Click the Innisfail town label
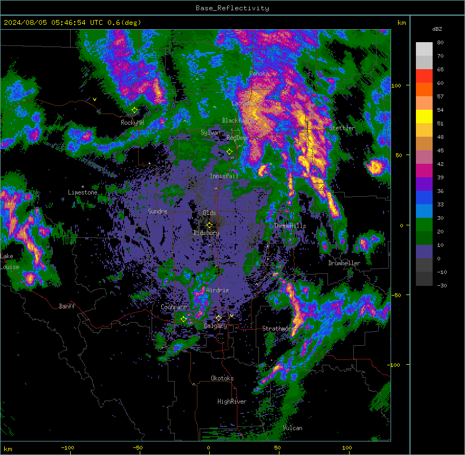The width and height of the screenshot is (465, 455). (x=224, y=176)
